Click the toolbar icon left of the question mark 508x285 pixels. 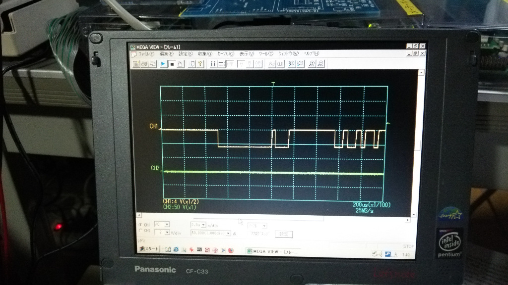192,64
